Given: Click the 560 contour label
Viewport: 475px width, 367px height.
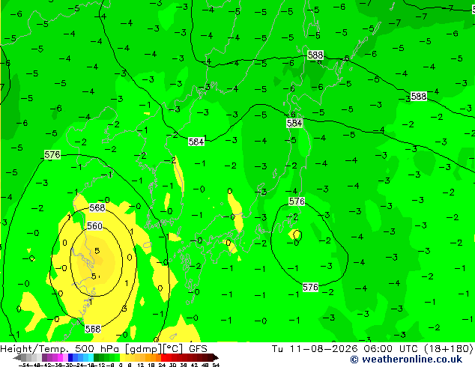Looking at the screenshot, I should pos(94,226).
